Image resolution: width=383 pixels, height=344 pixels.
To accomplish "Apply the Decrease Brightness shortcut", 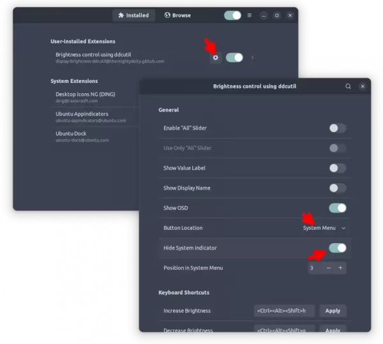I will (333, 329).
